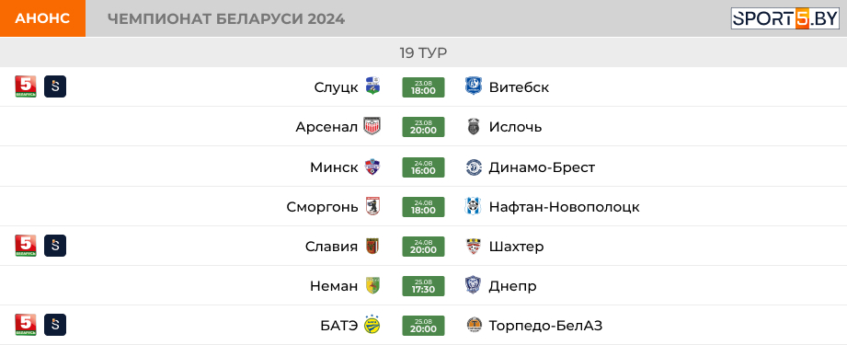Click the 25.08 17:30 match time badge
The height and width of the screenshot is (345, 847).
point(423,285)
